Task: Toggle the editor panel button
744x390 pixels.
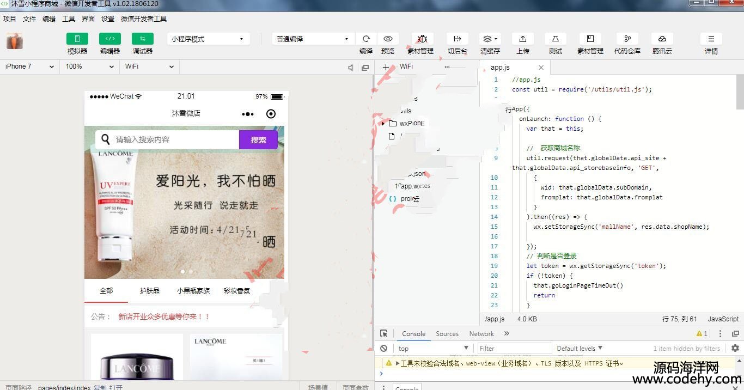Action: click(x=109, y=39)
